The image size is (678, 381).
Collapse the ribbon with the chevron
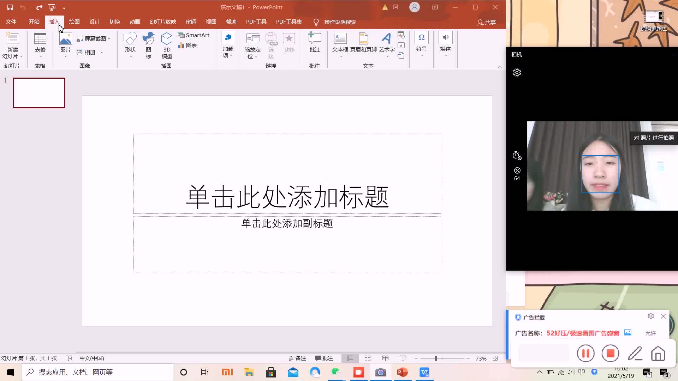(x=499, y=67)
